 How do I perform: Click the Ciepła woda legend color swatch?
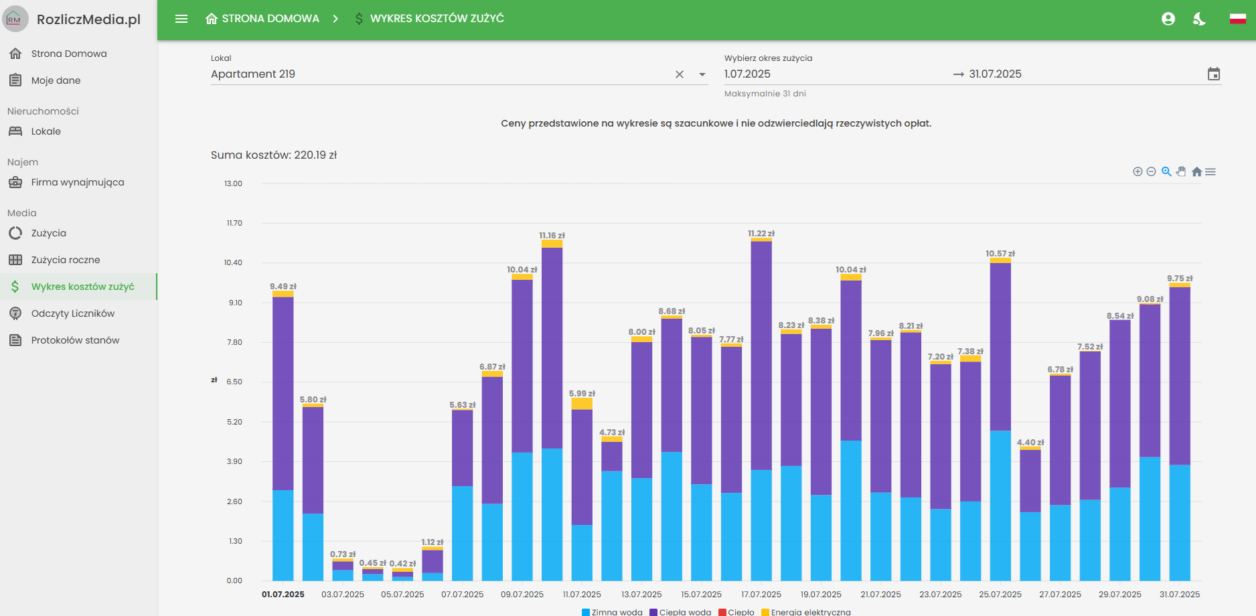coord(653,612)
